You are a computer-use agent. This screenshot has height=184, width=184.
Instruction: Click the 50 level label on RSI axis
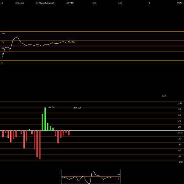pos(3,48)
